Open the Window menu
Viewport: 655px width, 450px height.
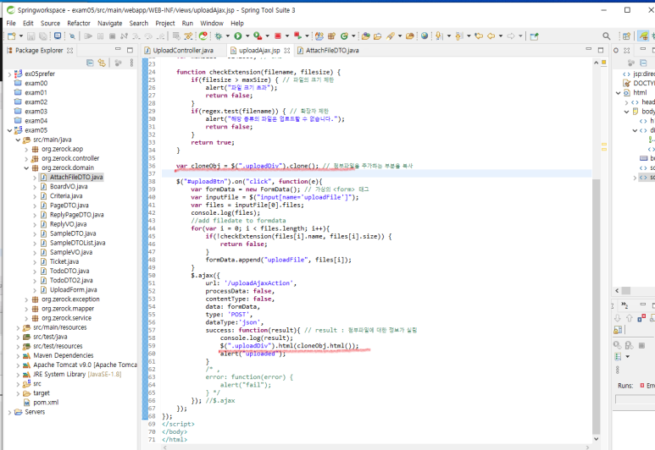pos(212,24)
